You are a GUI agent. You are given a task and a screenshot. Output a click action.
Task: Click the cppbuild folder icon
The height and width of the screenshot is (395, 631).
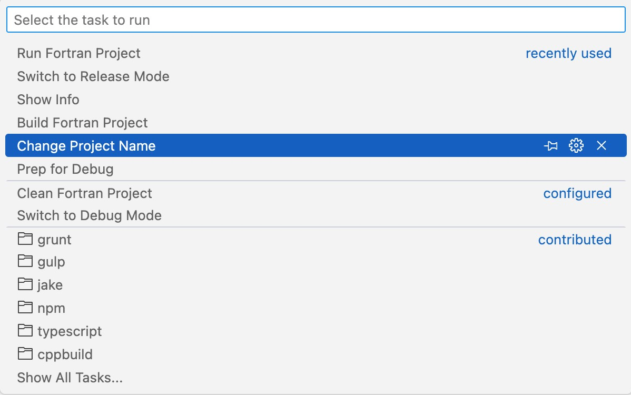pos(25,354)
